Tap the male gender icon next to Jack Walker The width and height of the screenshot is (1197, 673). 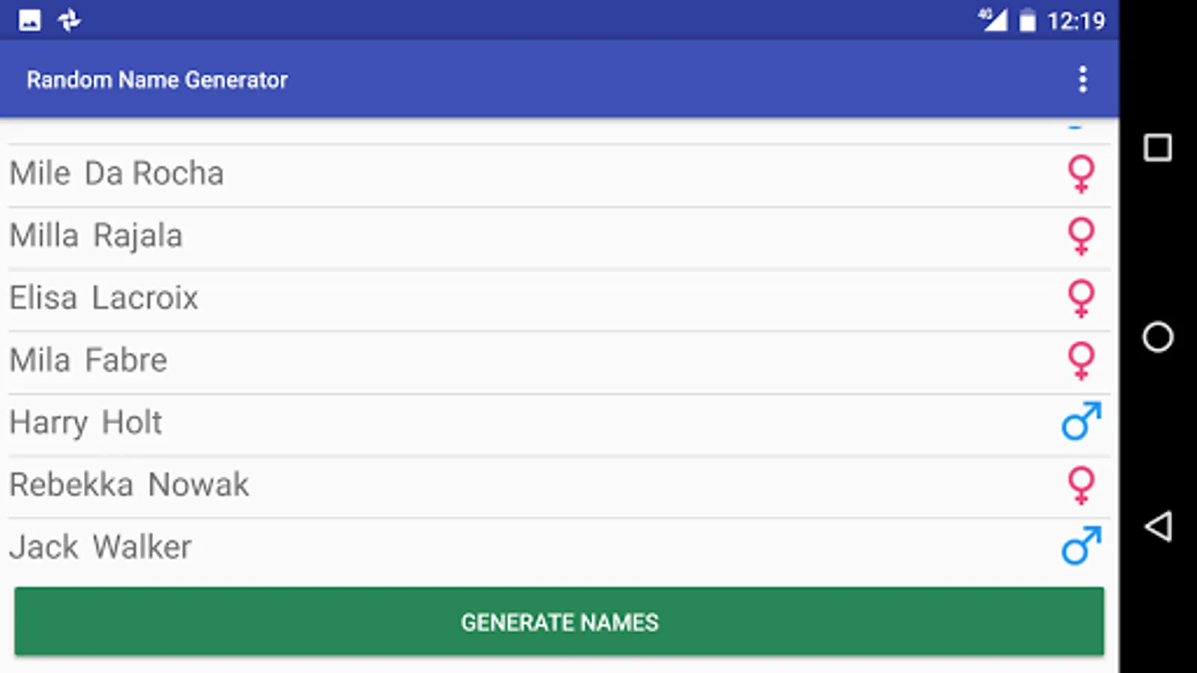click(x=1080, y=546)
